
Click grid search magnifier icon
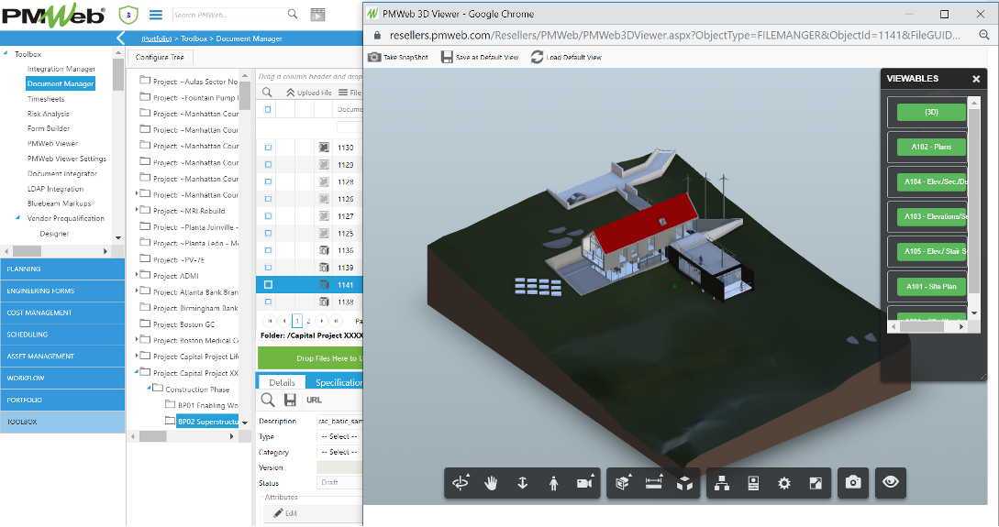pyautogui.click(x=267, y=93)
